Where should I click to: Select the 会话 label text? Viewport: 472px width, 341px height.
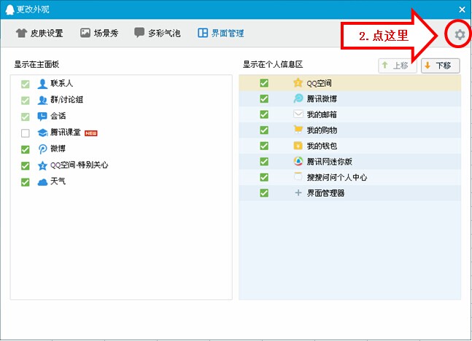58,116
